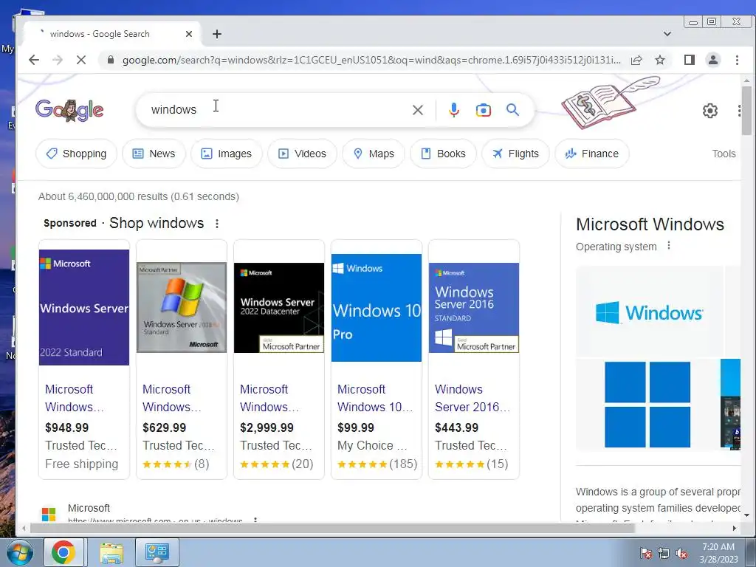
Task: Open Windows Explorer from the taskbar
Action: 111,552
